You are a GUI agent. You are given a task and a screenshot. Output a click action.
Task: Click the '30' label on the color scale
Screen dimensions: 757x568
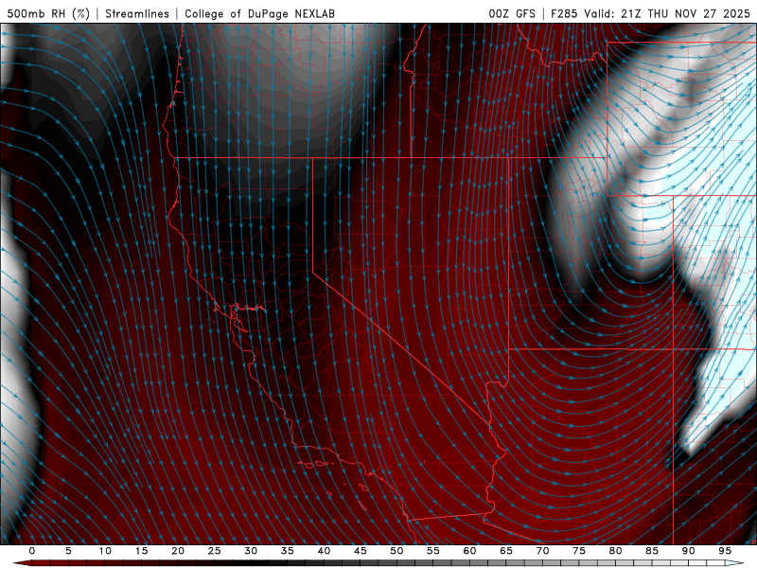pyautogui.click(x=251, y=551)
